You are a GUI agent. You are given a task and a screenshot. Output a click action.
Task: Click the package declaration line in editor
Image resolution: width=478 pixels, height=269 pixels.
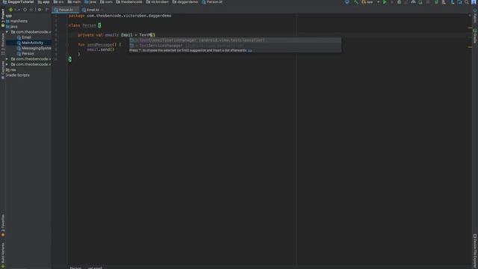tap(119, 16)
